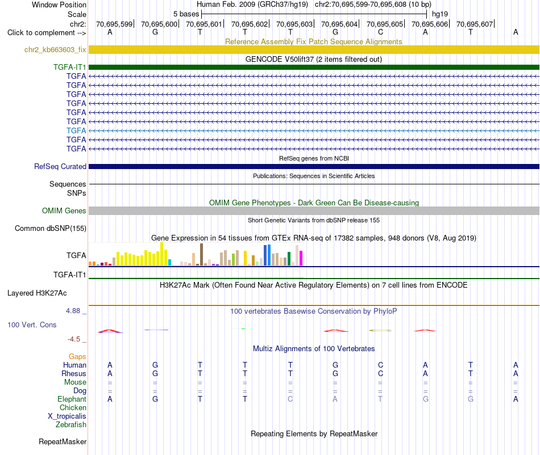Click the "Sequences" track label

[x=68, y=184]
